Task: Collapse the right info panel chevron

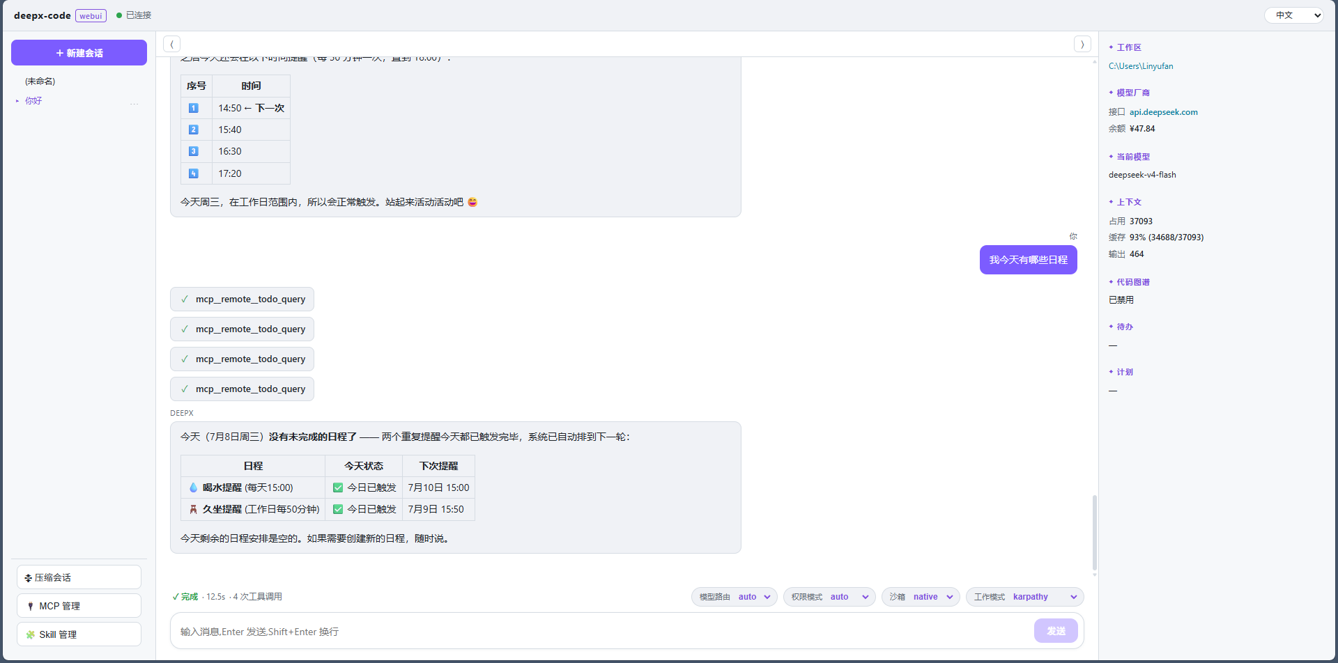Action: click(1082, 44)
